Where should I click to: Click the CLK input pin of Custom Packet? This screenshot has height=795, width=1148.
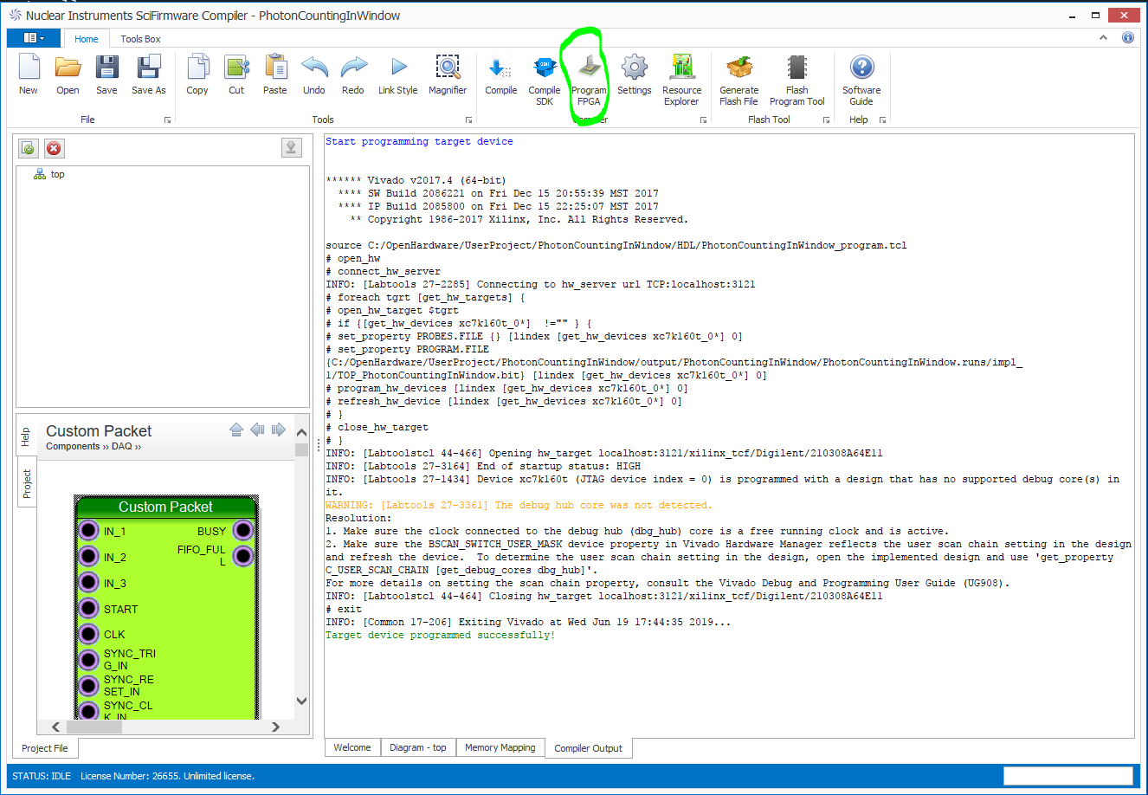pos(88,634)
